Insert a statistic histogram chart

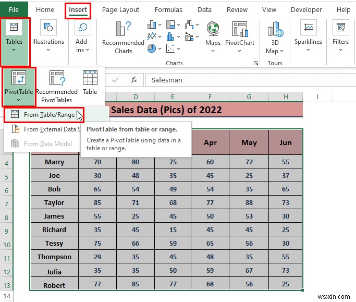click(x=170, y=37)
